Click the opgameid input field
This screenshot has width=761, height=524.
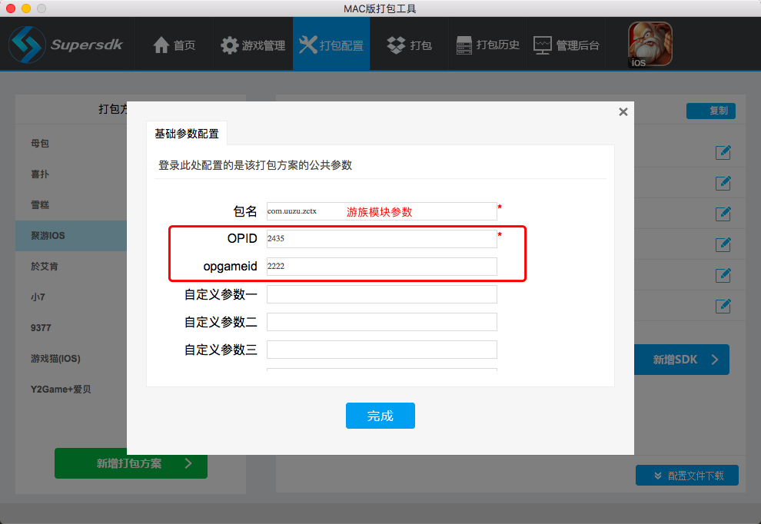tap(381, 267)
